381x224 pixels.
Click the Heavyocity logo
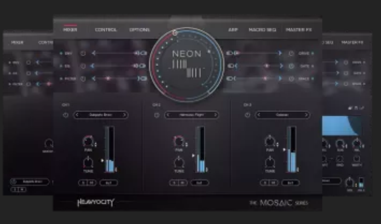pos(96,203)
